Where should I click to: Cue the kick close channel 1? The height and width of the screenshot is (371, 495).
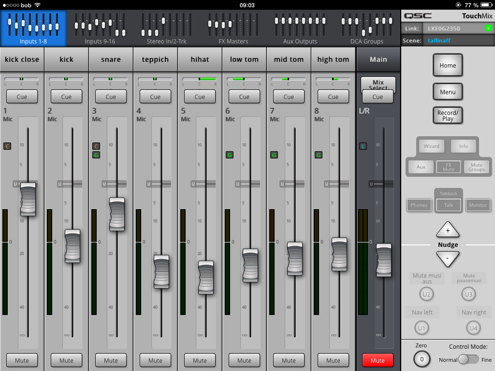(22, 97)
